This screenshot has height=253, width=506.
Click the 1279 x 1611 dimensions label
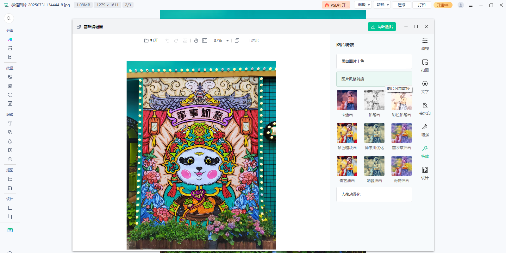[108, 5]
